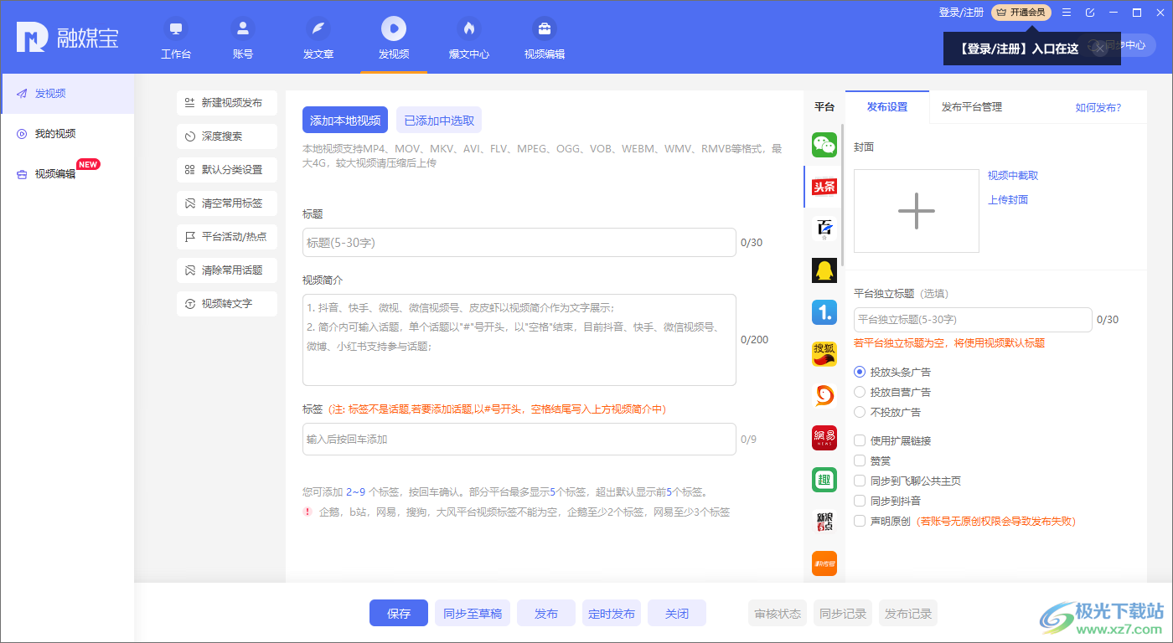Click the hamburger menu icon in title bar
The image size is (1173, 643).
pos(1067,13)
